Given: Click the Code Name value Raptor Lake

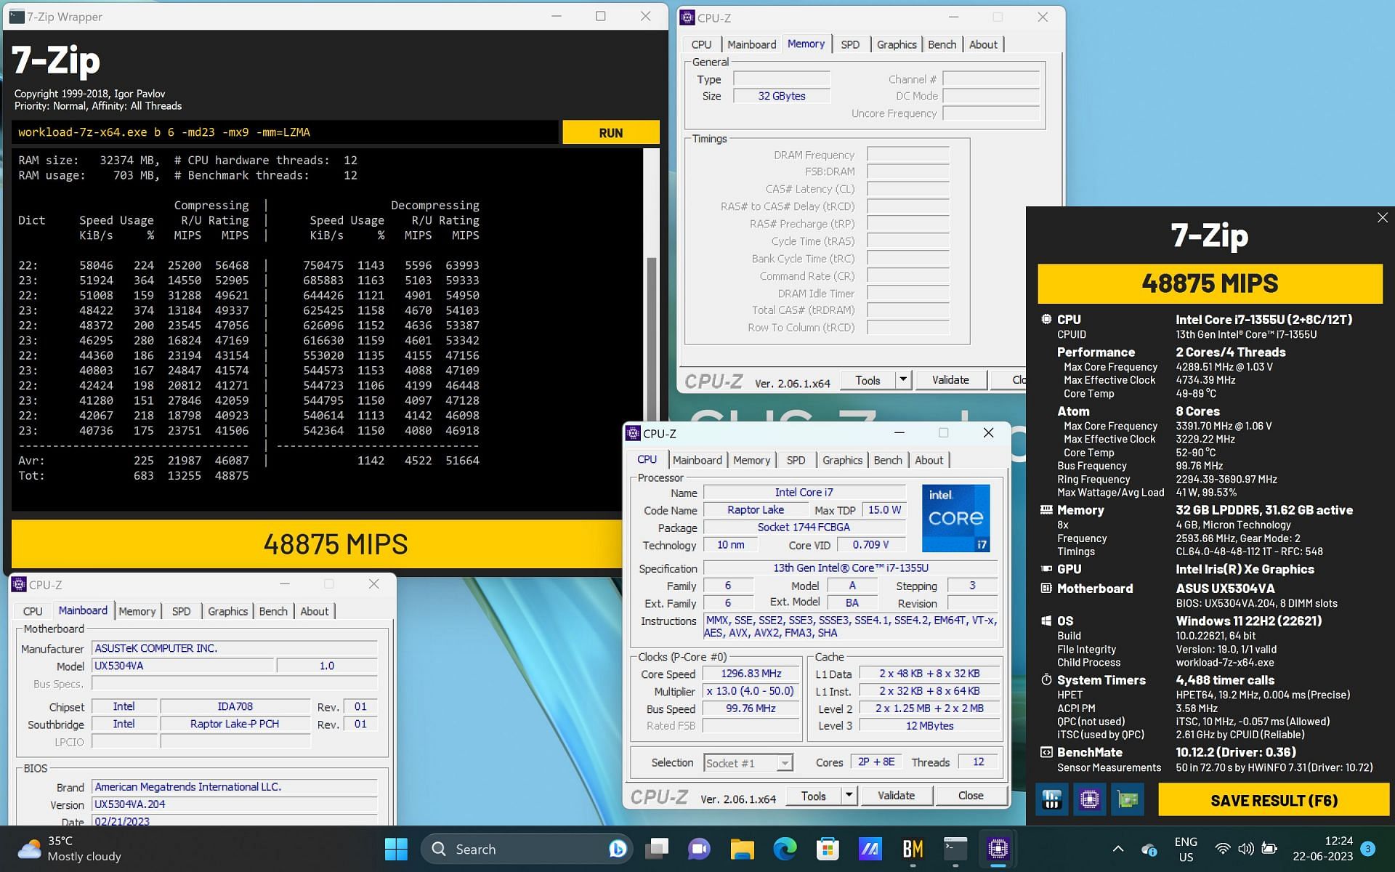Looking at the screenshot, I should point(756,509).
